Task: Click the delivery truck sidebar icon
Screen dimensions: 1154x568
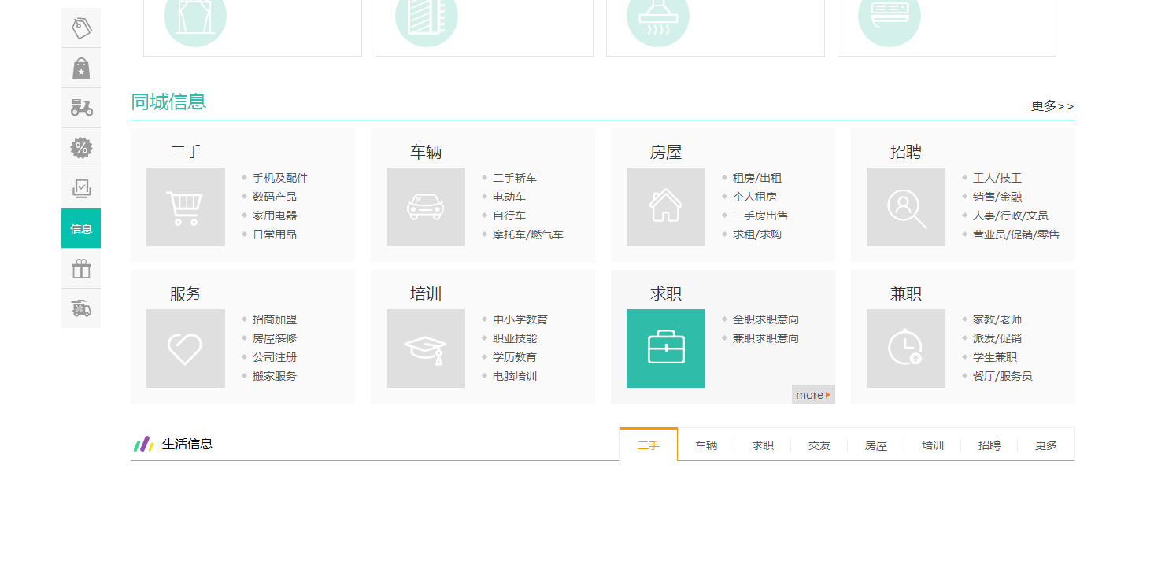Action: point(81,308)
